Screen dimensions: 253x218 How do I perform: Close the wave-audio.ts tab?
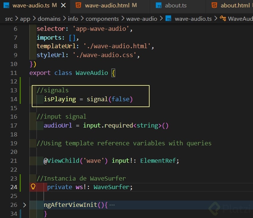(x=63, y=5)
